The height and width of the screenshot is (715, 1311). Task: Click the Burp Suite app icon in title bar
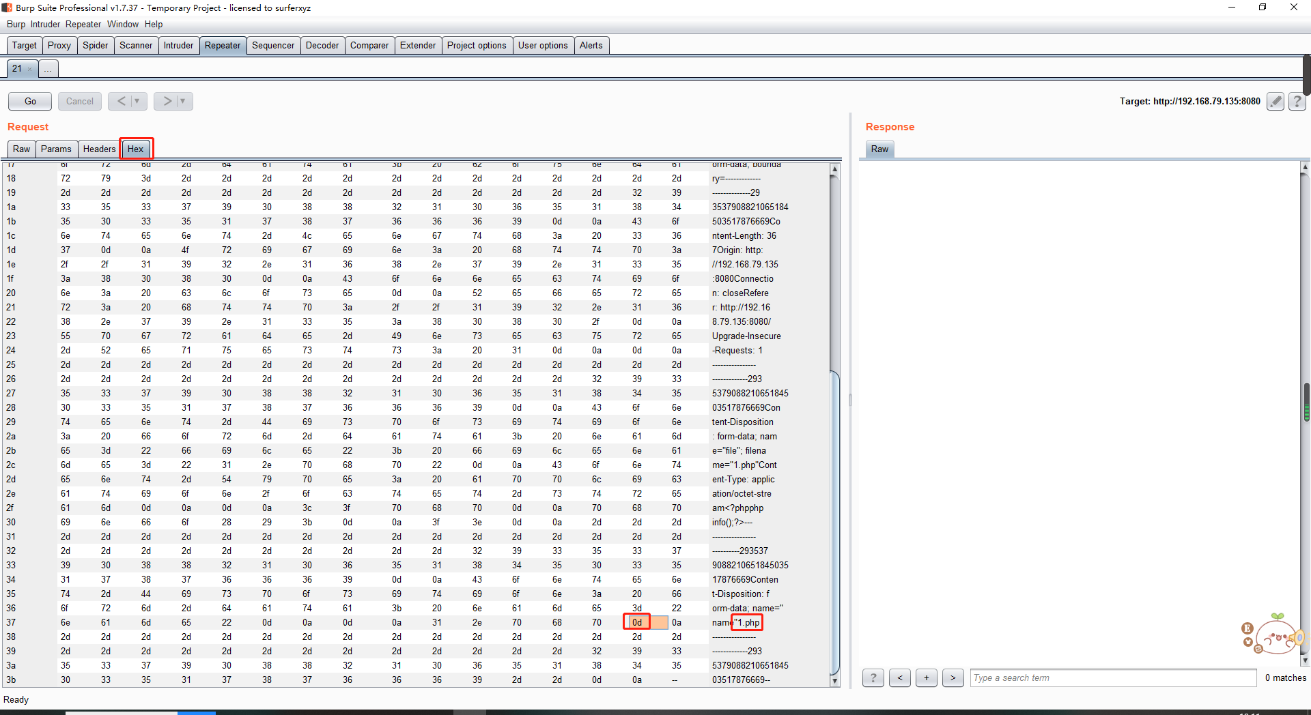[7, 8]
